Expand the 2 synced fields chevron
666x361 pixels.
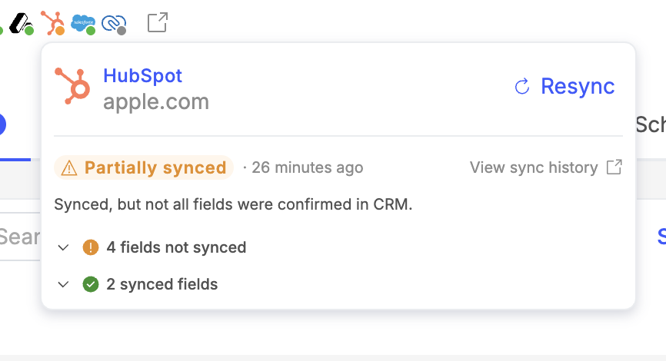pos(64,284)
